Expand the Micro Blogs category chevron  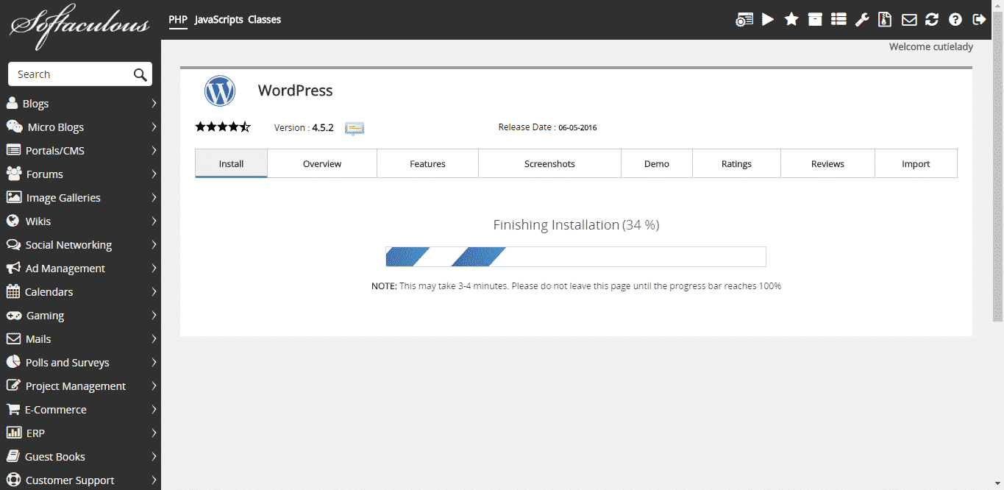tap(154, 127)
